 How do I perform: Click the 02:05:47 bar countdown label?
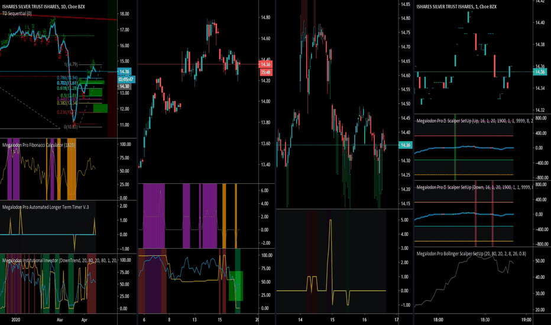[x=126, y=79]
